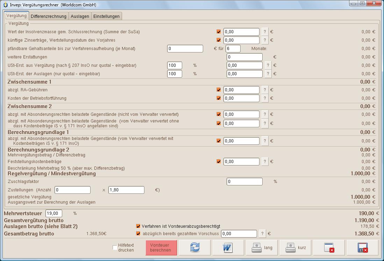Open help for Wert der Insolvenzmasse

(x=265, y=31)
